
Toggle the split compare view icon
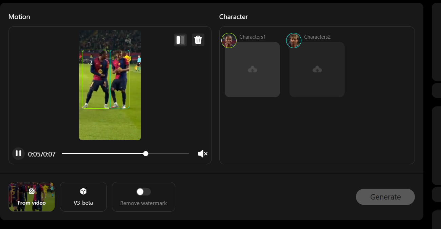(x=180, y=40)
